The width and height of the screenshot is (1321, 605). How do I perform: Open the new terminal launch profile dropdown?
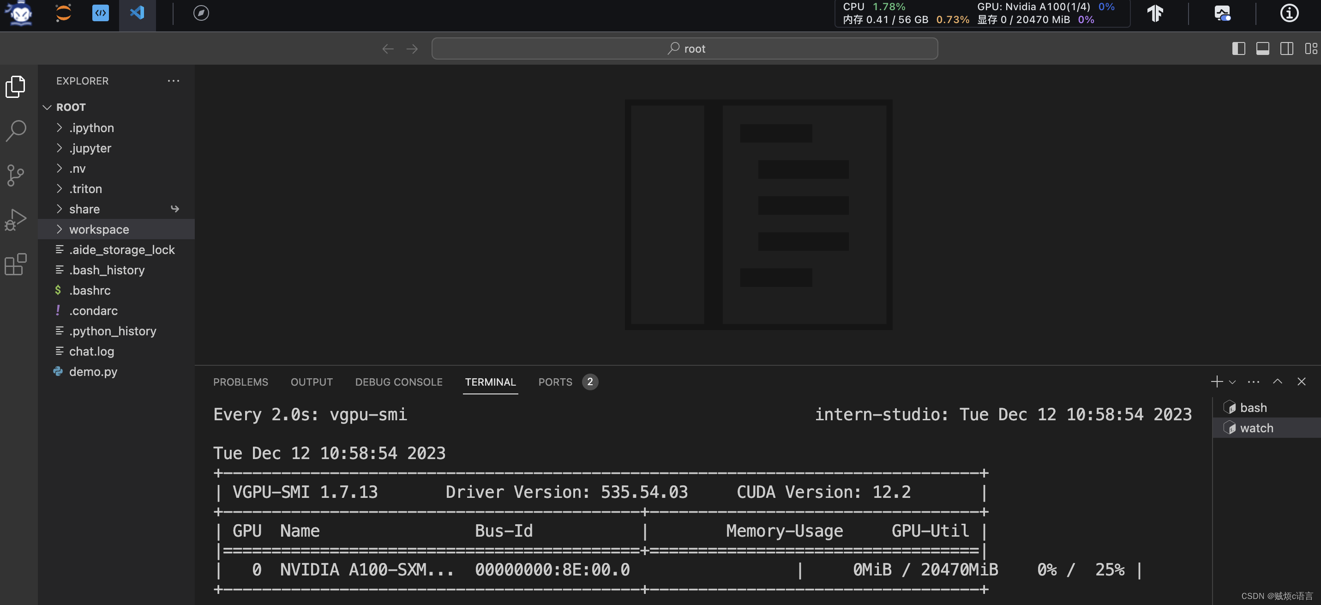click(x=1232, y=382)
